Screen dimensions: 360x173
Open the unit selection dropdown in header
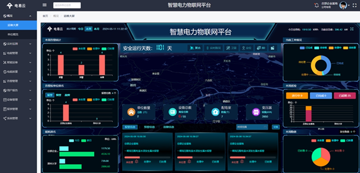[x=67, y=5]
